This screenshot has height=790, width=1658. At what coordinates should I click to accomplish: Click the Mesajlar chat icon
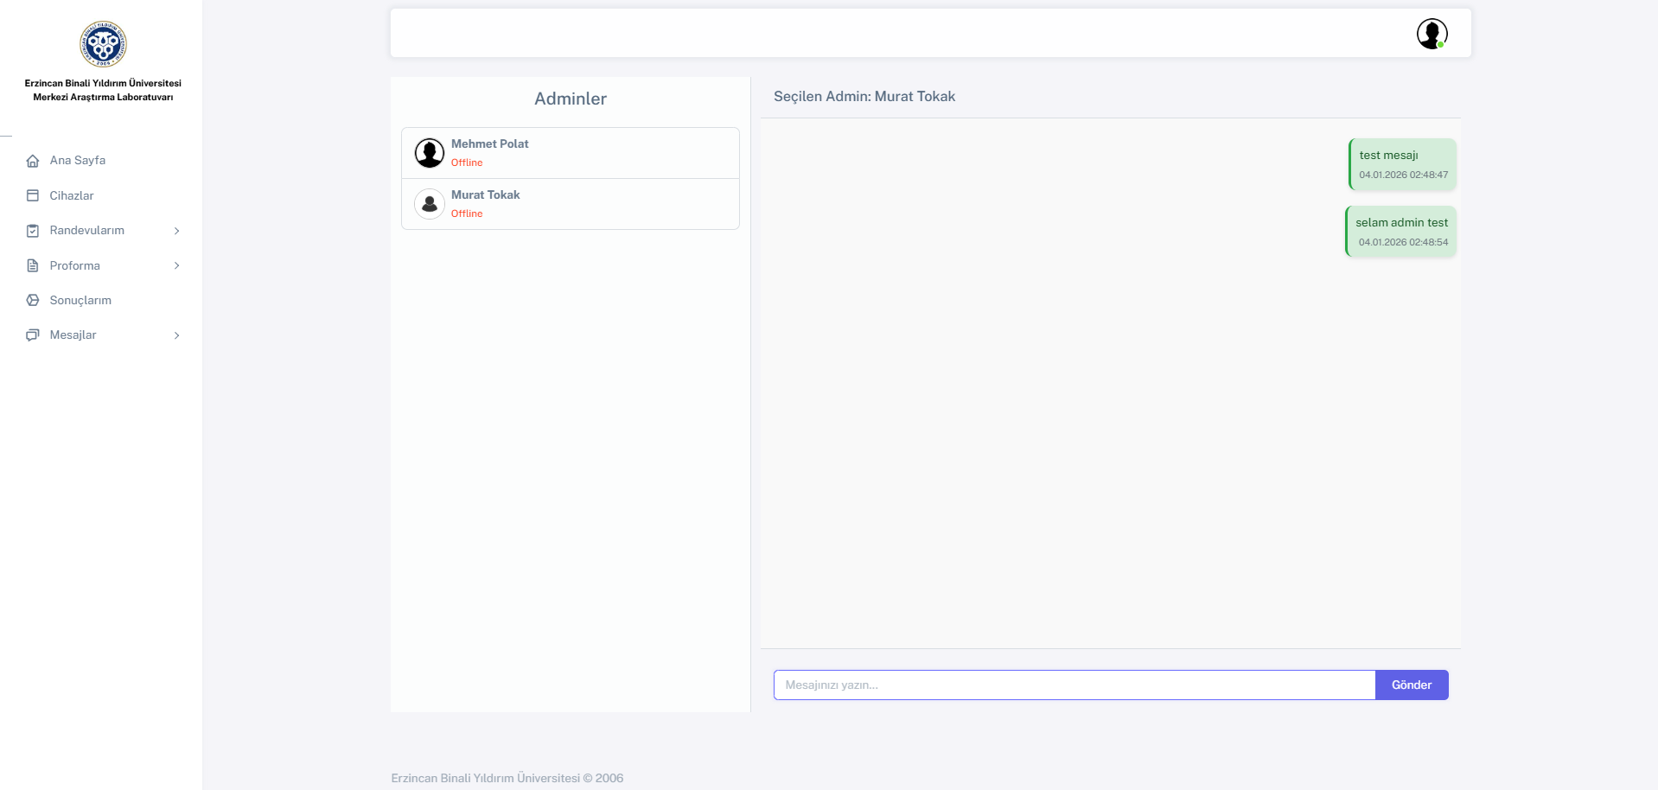tap(33, 335)
